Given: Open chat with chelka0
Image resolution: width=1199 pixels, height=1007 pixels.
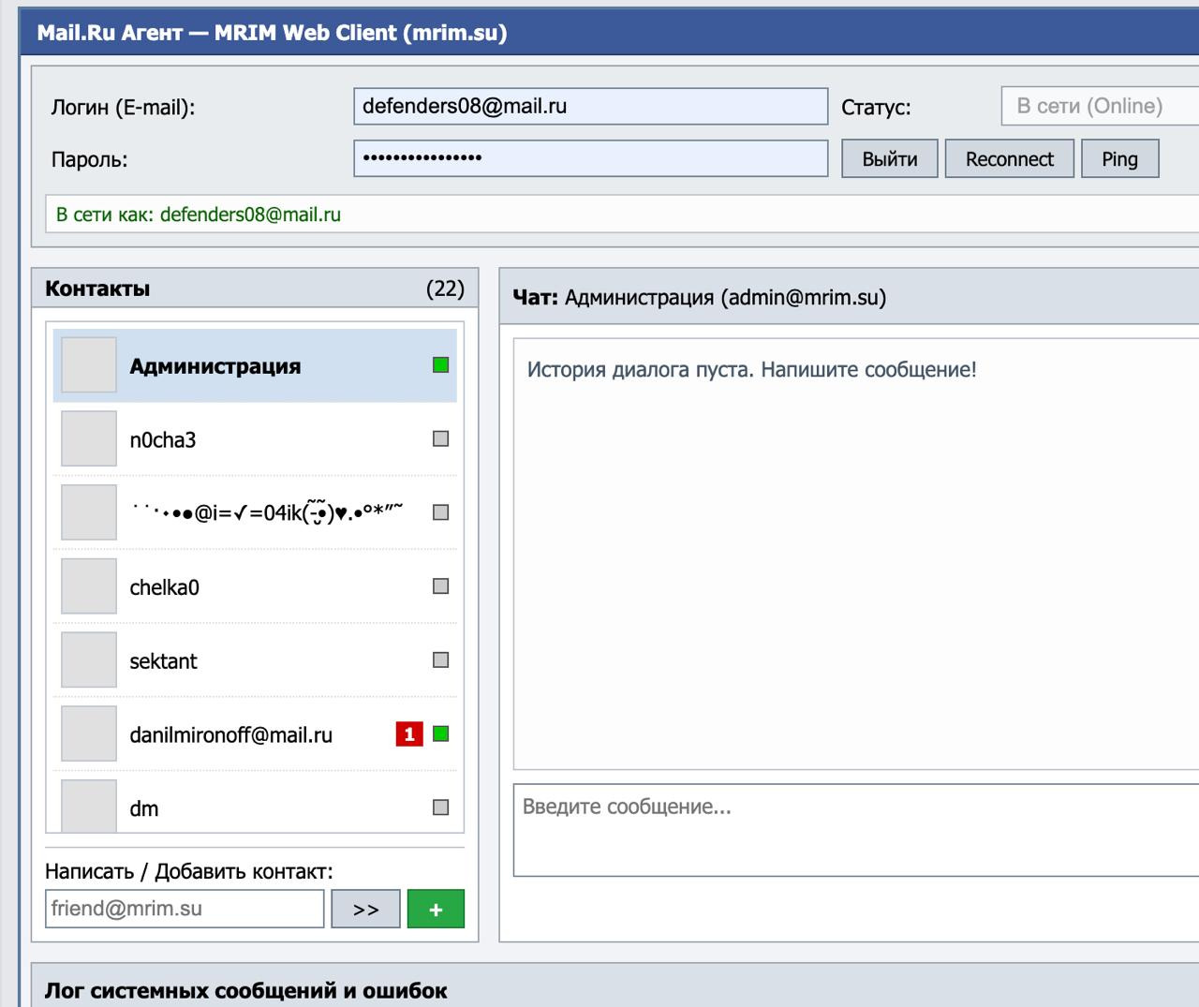Looking at the screenshot, I should 255,586.
